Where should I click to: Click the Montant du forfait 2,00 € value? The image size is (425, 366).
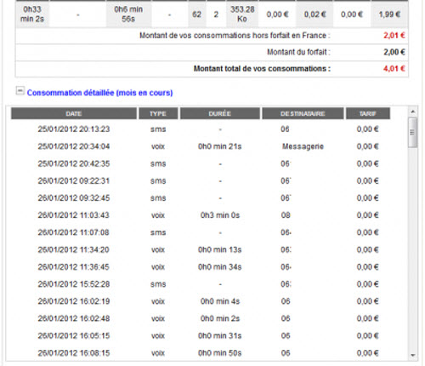pos(394,52)
